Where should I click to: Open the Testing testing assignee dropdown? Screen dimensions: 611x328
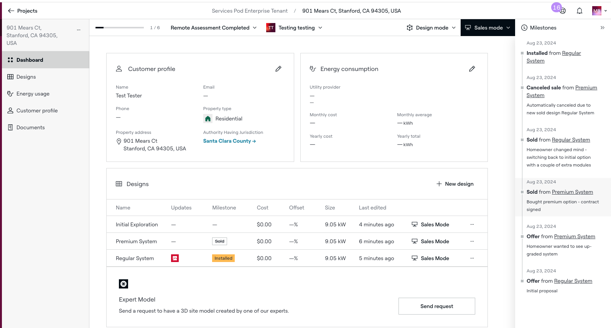tap(295, 28)
